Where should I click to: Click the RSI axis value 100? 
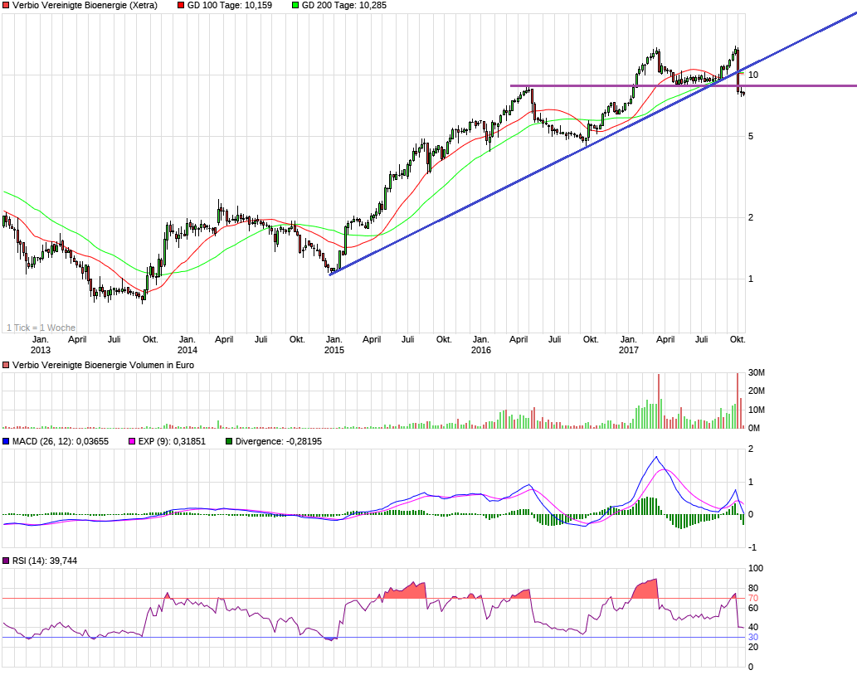click(x=755, y=569)
